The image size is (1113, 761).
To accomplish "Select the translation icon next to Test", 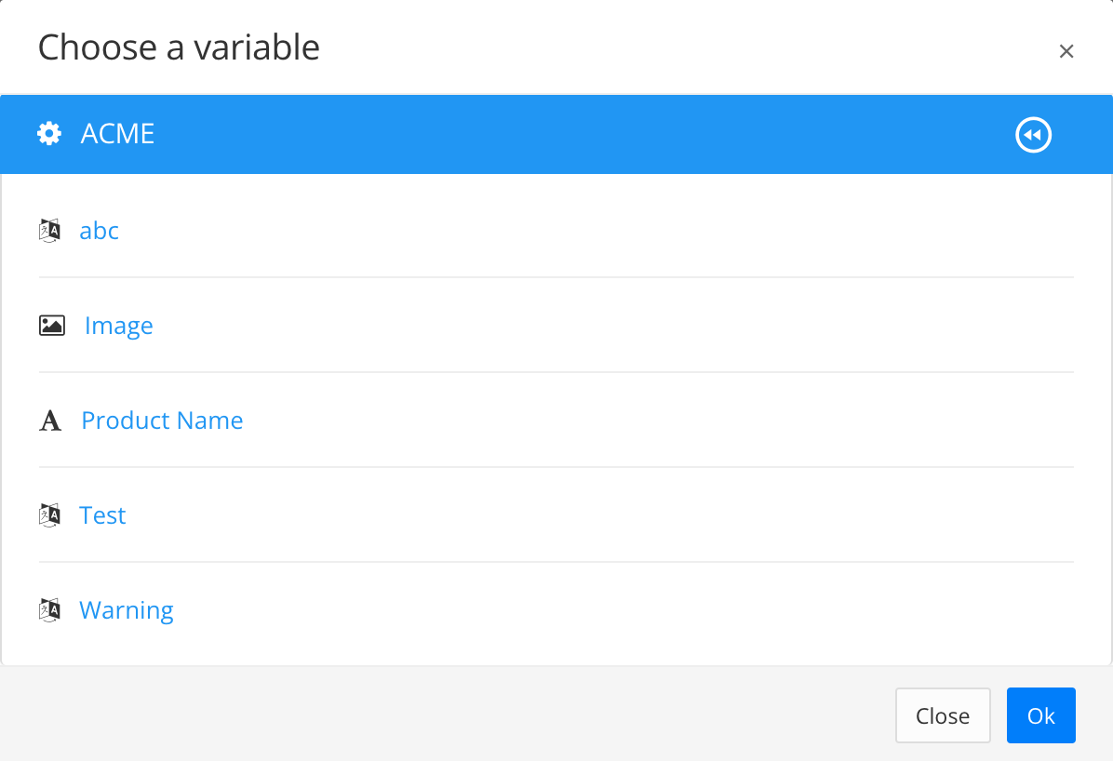I will point(50,514).
